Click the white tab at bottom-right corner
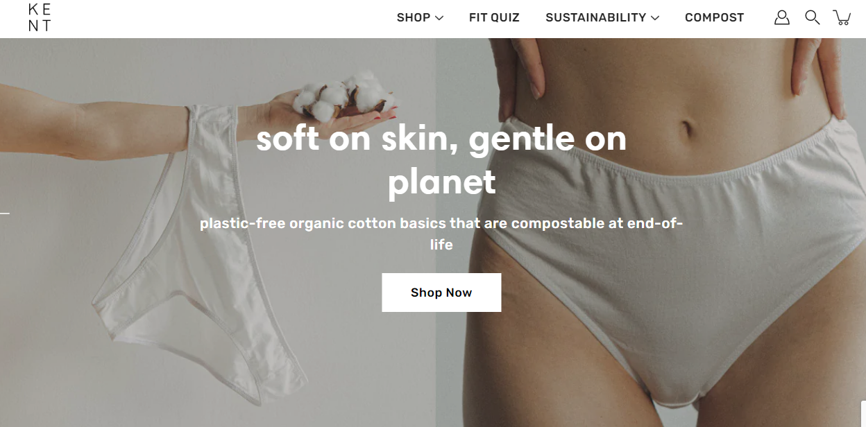866x427 pixels. [863, 414]
